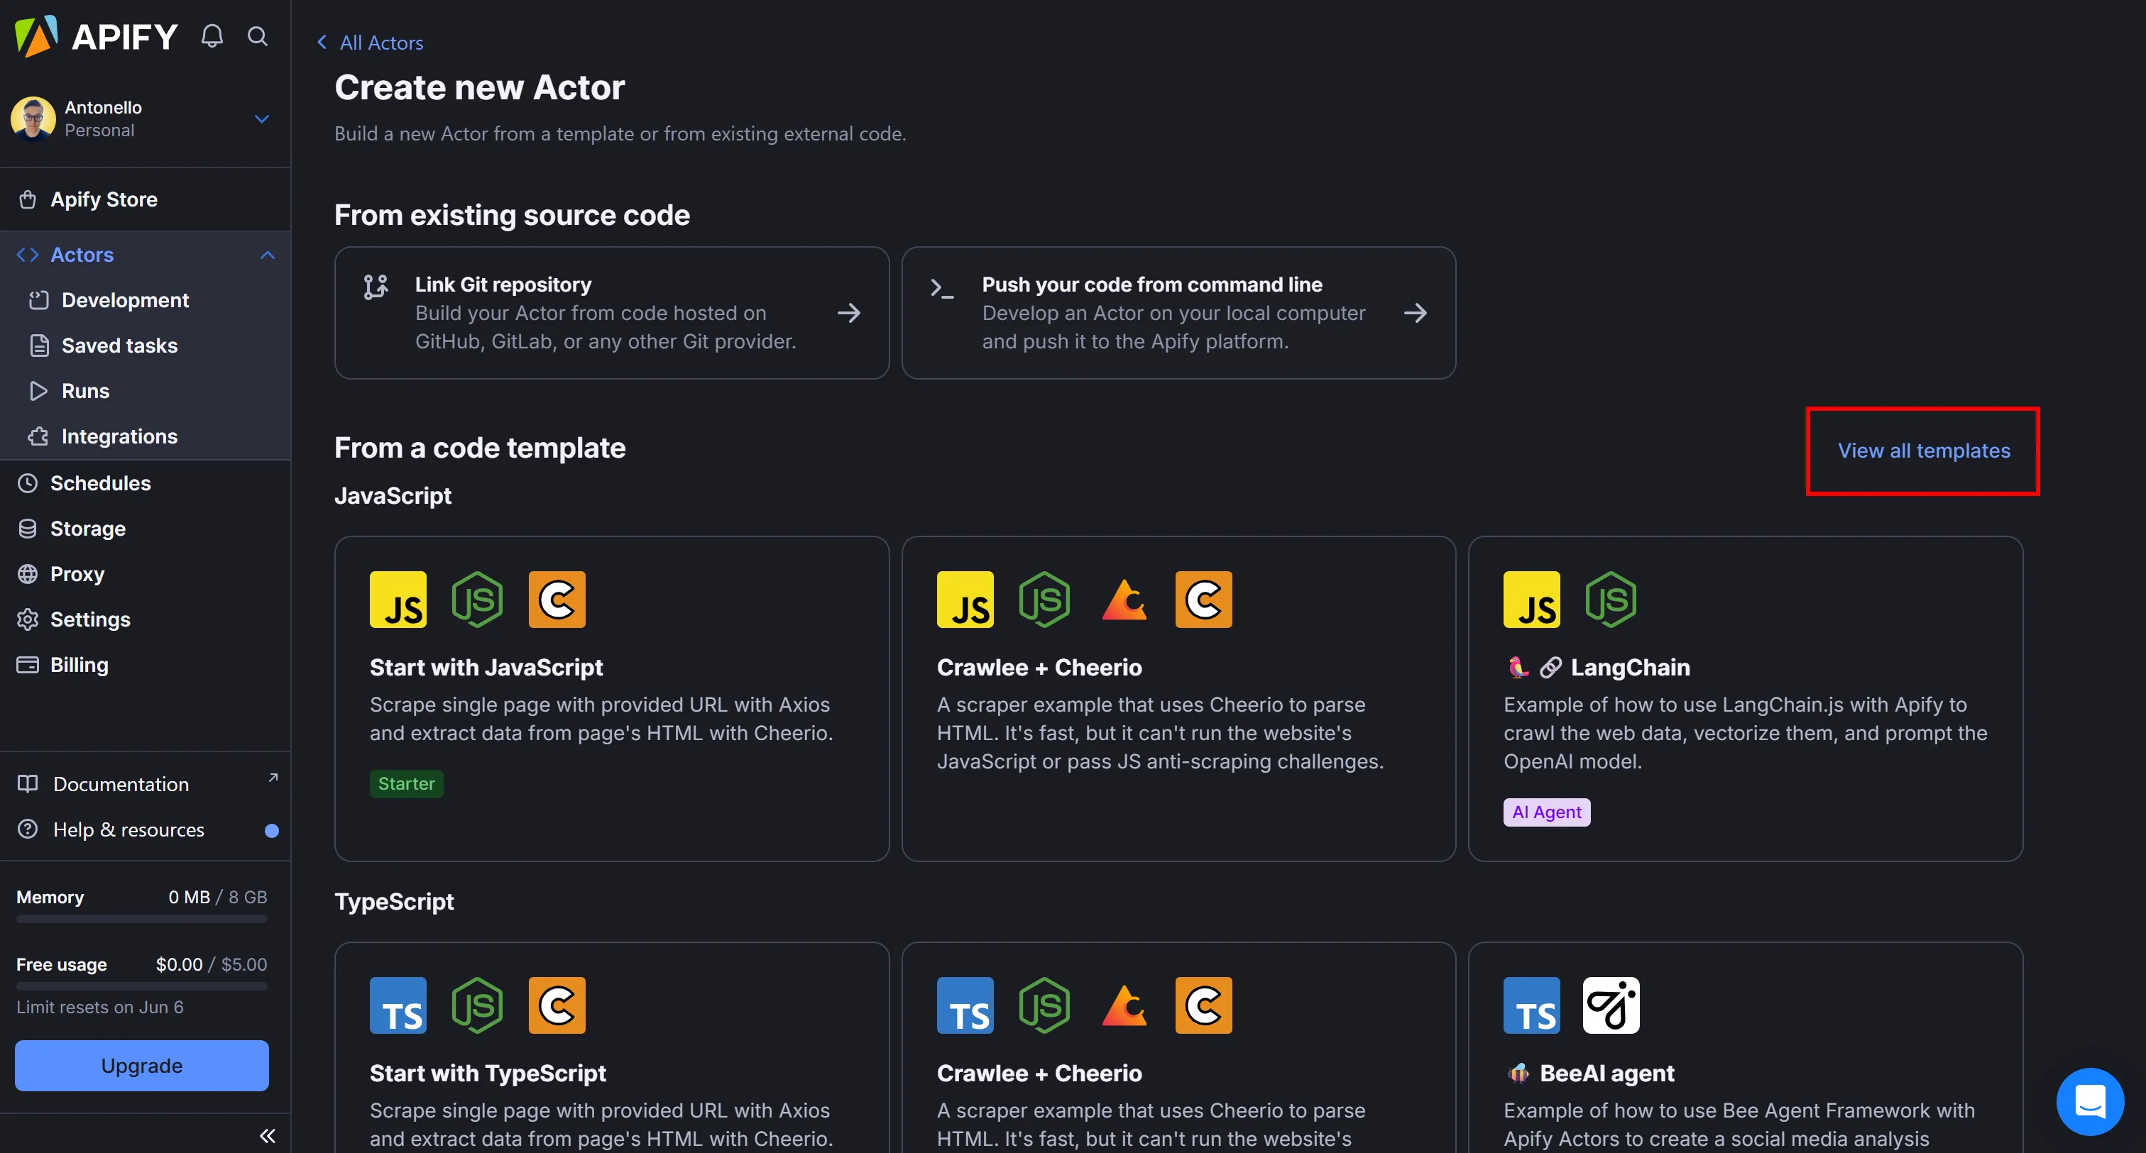Open search with the magnifier icon
The image size is (2146, 1153).
pos(258,35)
